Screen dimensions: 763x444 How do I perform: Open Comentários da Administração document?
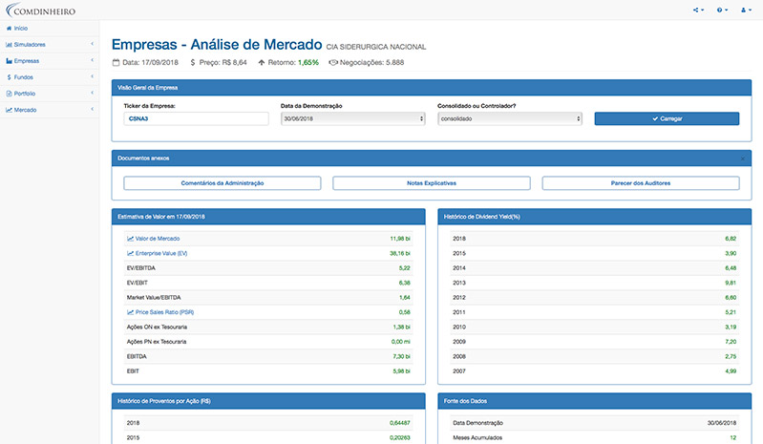pyautogui.click(x=223, y=183)
